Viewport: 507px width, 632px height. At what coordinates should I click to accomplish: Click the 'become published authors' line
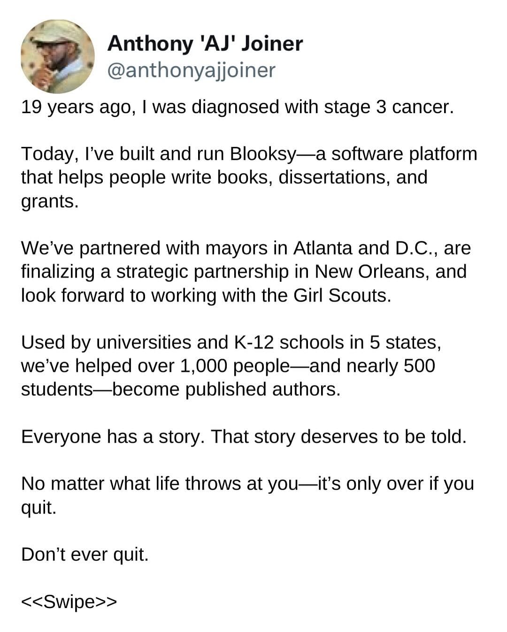pos(181,390)
